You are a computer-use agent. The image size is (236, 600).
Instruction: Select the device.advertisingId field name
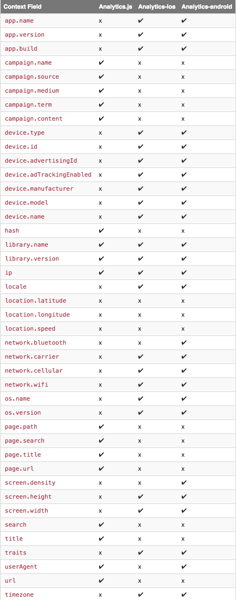[x=41, y=161]
